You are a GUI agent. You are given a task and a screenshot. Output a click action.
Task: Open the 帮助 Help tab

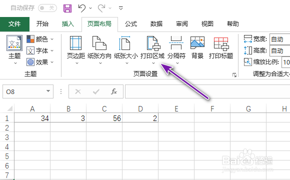[233, 24]
